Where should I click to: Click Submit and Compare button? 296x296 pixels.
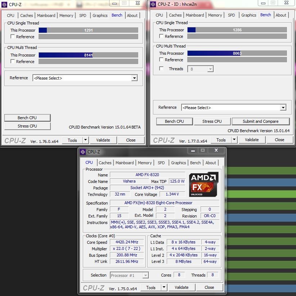click(x=260, y=121)
